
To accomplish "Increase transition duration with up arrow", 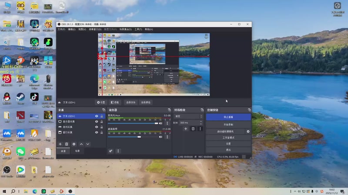I will click(x=201, y=121).
